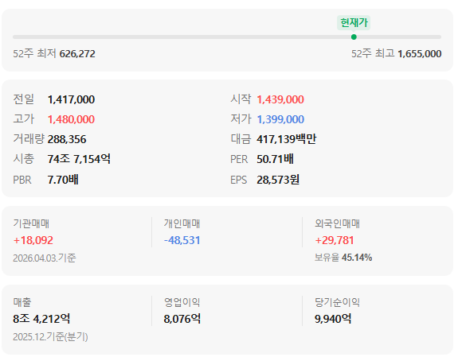This screenshot has width=462, height=357.
Task: Click the 저가 value 1,399,000
Action: (280, 119)
